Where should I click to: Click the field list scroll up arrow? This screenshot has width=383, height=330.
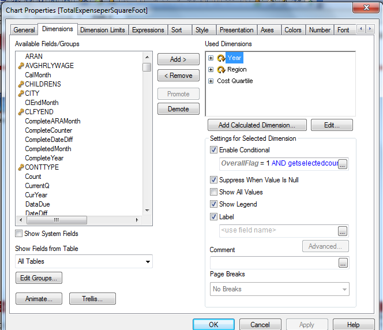[x=147, y=57]
